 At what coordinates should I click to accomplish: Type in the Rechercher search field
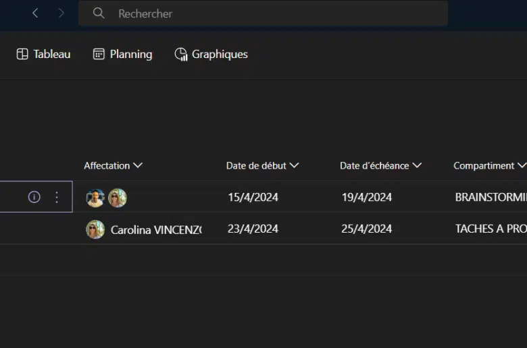270,13
